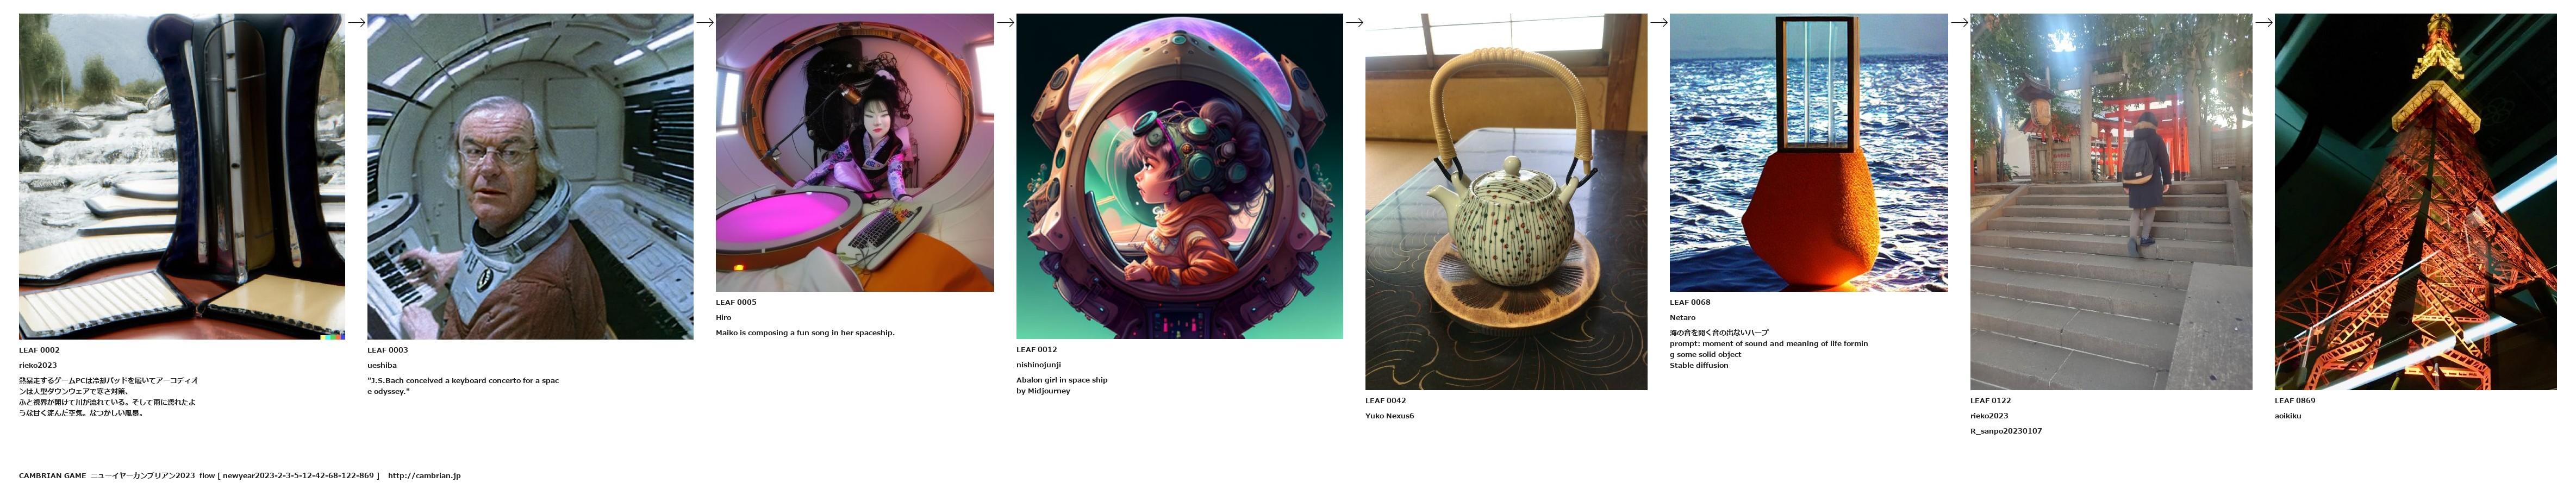The image size is (2576, 489).
Task: Click arrow between LEAF 0122 and 0869
Action: [2263, 22]
